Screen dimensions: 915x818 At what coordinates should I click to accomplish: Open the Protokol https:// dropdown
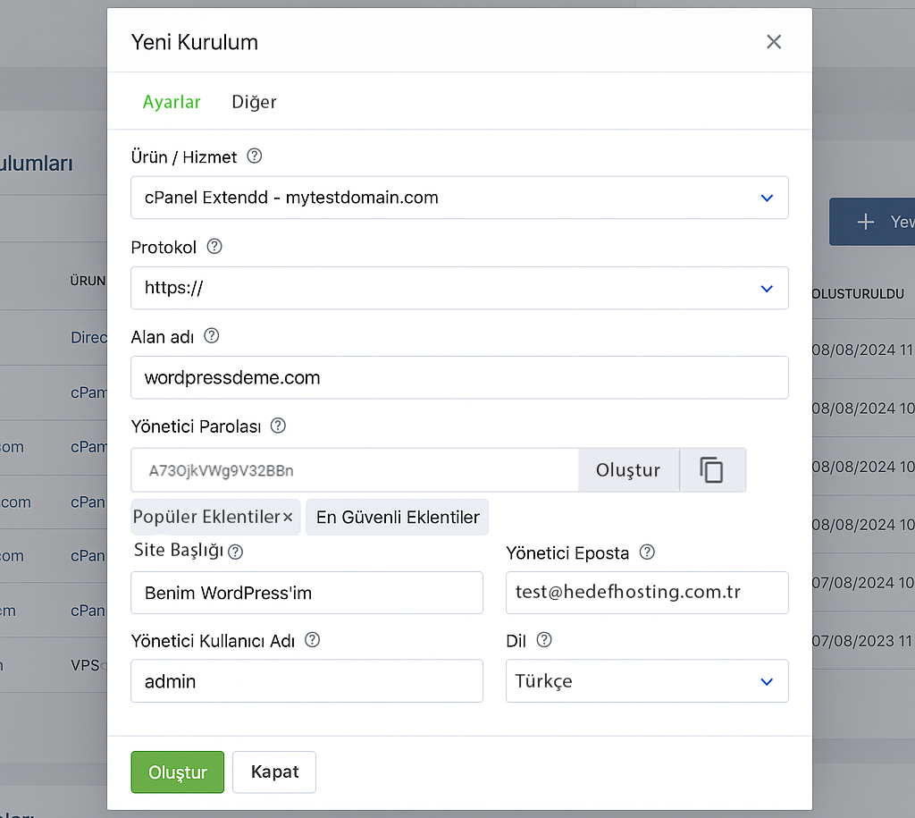click(459, 288)
